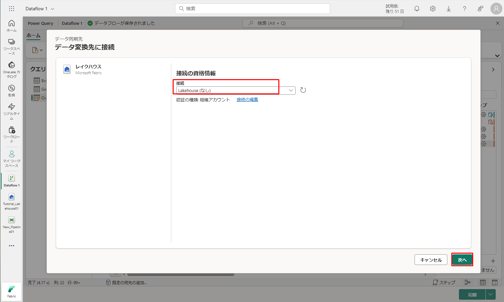Image resolution: width=504 pixels, height=302 pixels.
Task: Open OneLake カタログ in the sidebar
Action: coord(12,70)
